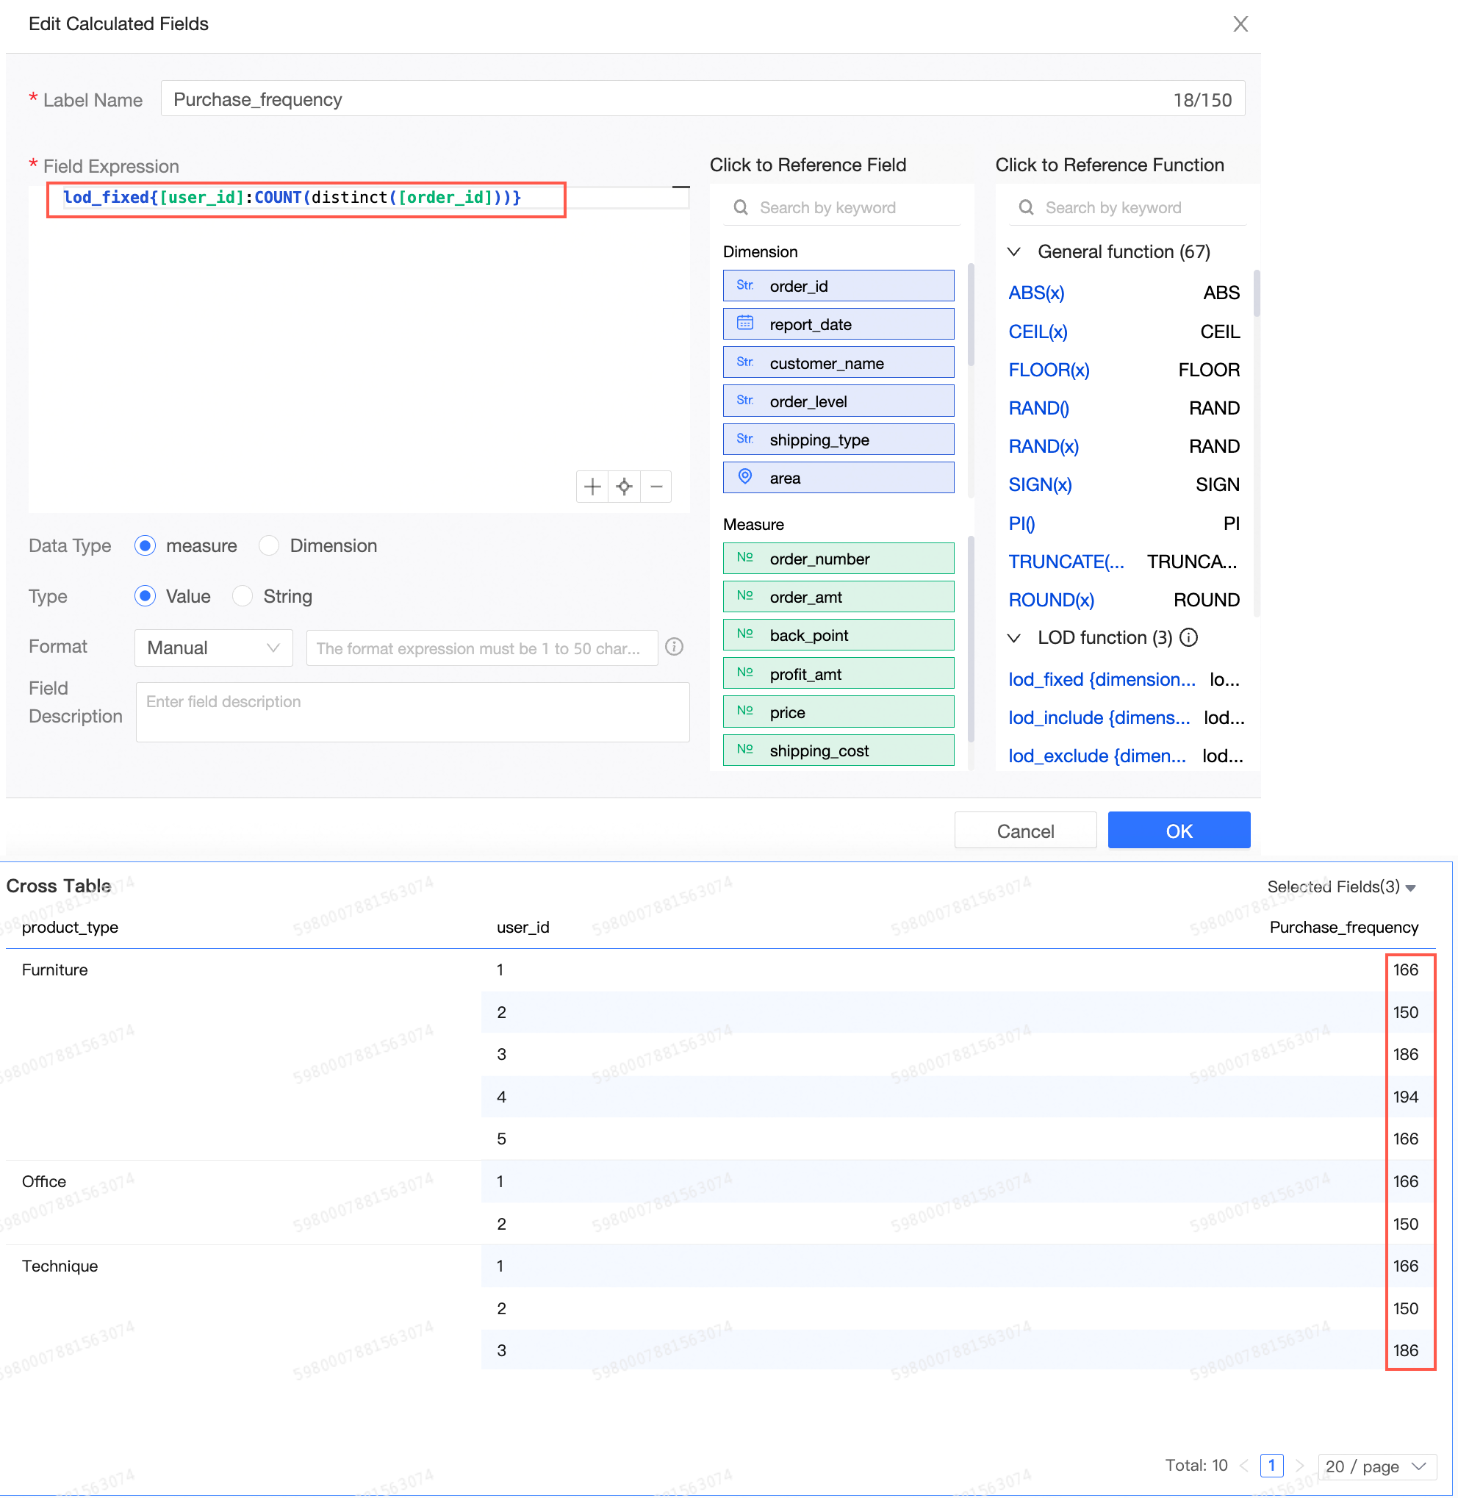Select the Dimension data type radio button

[269, 545]
